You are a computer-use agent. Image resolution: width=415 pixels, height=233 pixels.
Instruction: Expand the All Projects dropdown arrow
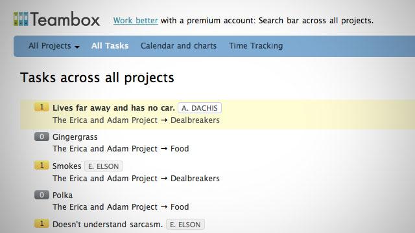click(77, 47)
